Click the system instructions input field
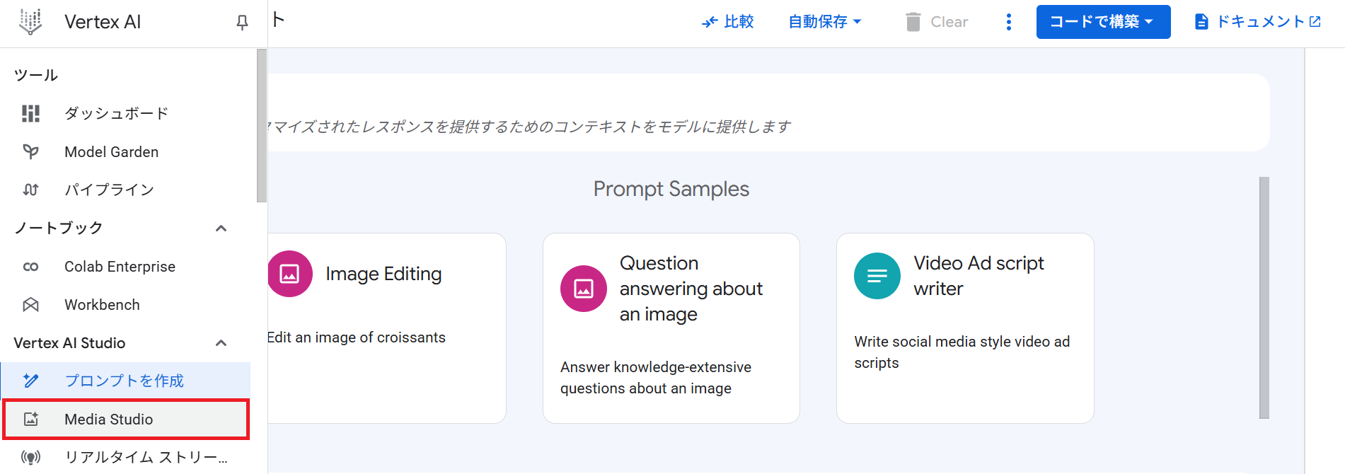 tap(768, 113)
